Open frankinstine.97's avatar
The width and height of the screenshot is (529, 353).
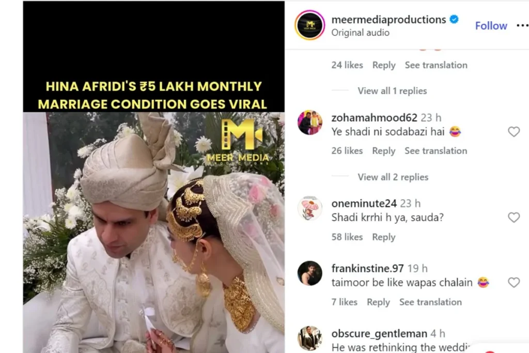pyautogui.click(x=310, y=273)
